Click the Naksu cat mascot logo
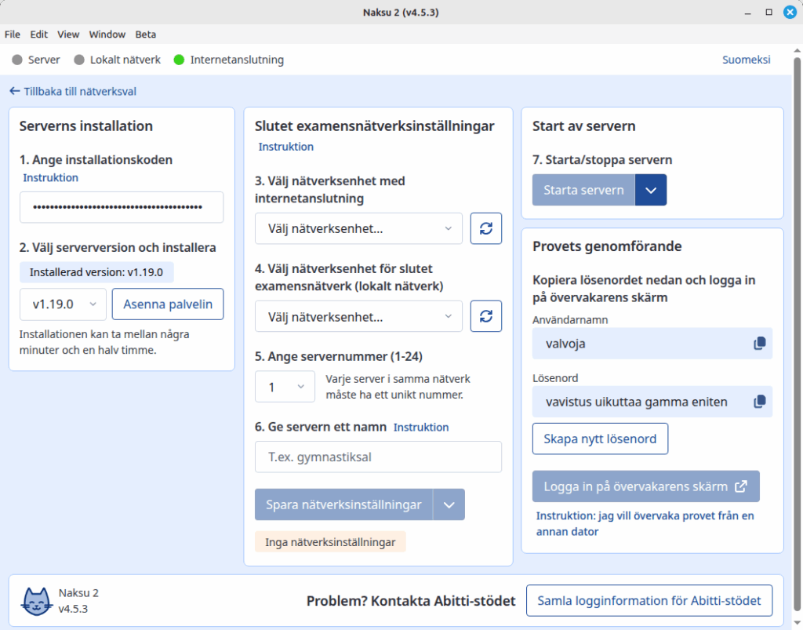Image resolution: width=803 pixels, height=630 pixels. 37,600
